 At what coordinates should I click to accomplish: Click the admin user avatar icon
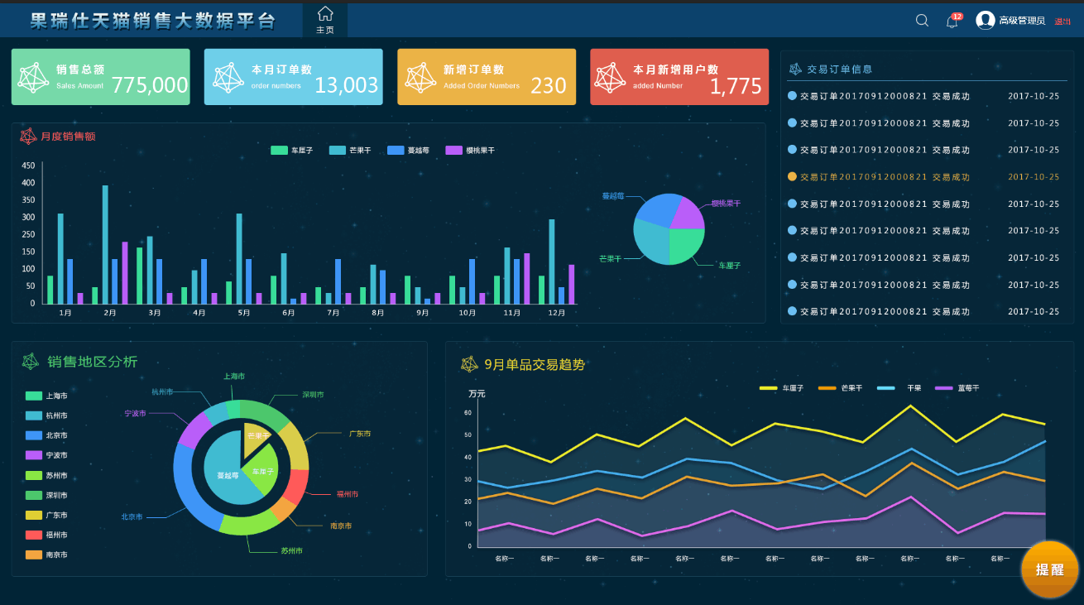(x=985, y=21)
